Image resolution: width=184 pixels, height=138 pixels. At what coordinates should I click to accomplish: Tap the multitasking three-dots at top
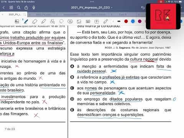(92, 2)
